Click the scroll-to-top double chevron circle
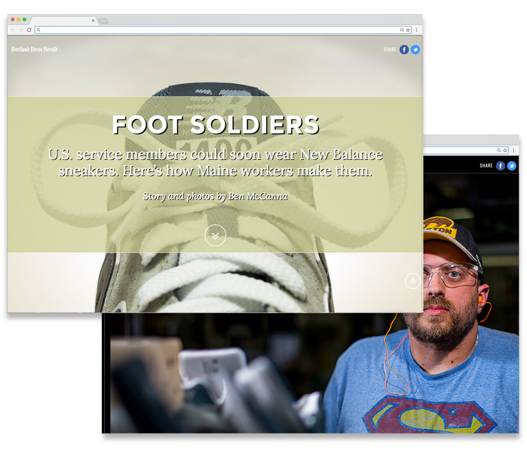The image size is (527, 454). [413, 281]
